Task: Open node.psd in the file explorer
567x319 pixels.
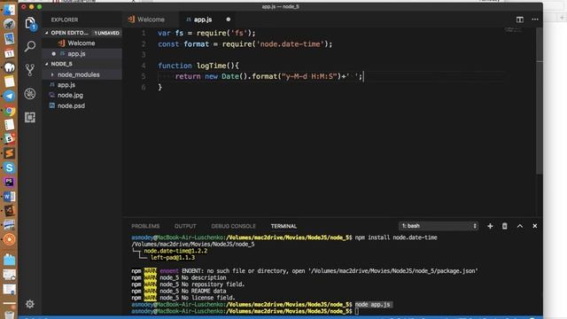Action: [71, 106]
